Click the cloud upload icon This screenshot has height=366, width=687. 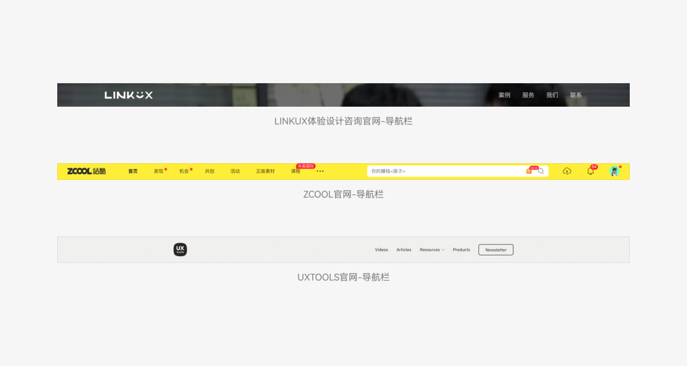click(567, 171)
